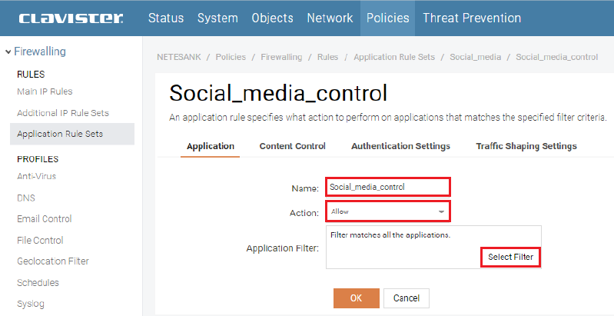Screen dimensions: 614x316
Task: Open the Action dropdown
Action: (387, 211)
